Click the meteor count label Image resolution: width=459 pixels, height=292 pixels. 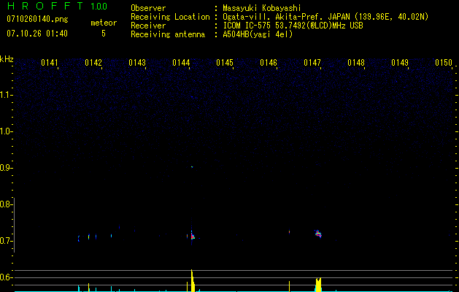(104, 23)
